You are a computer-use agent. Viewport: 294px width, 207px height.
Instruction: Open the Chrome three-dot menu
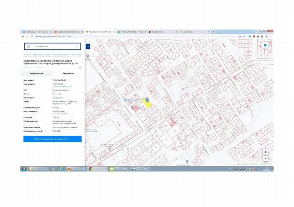[270, 36]
